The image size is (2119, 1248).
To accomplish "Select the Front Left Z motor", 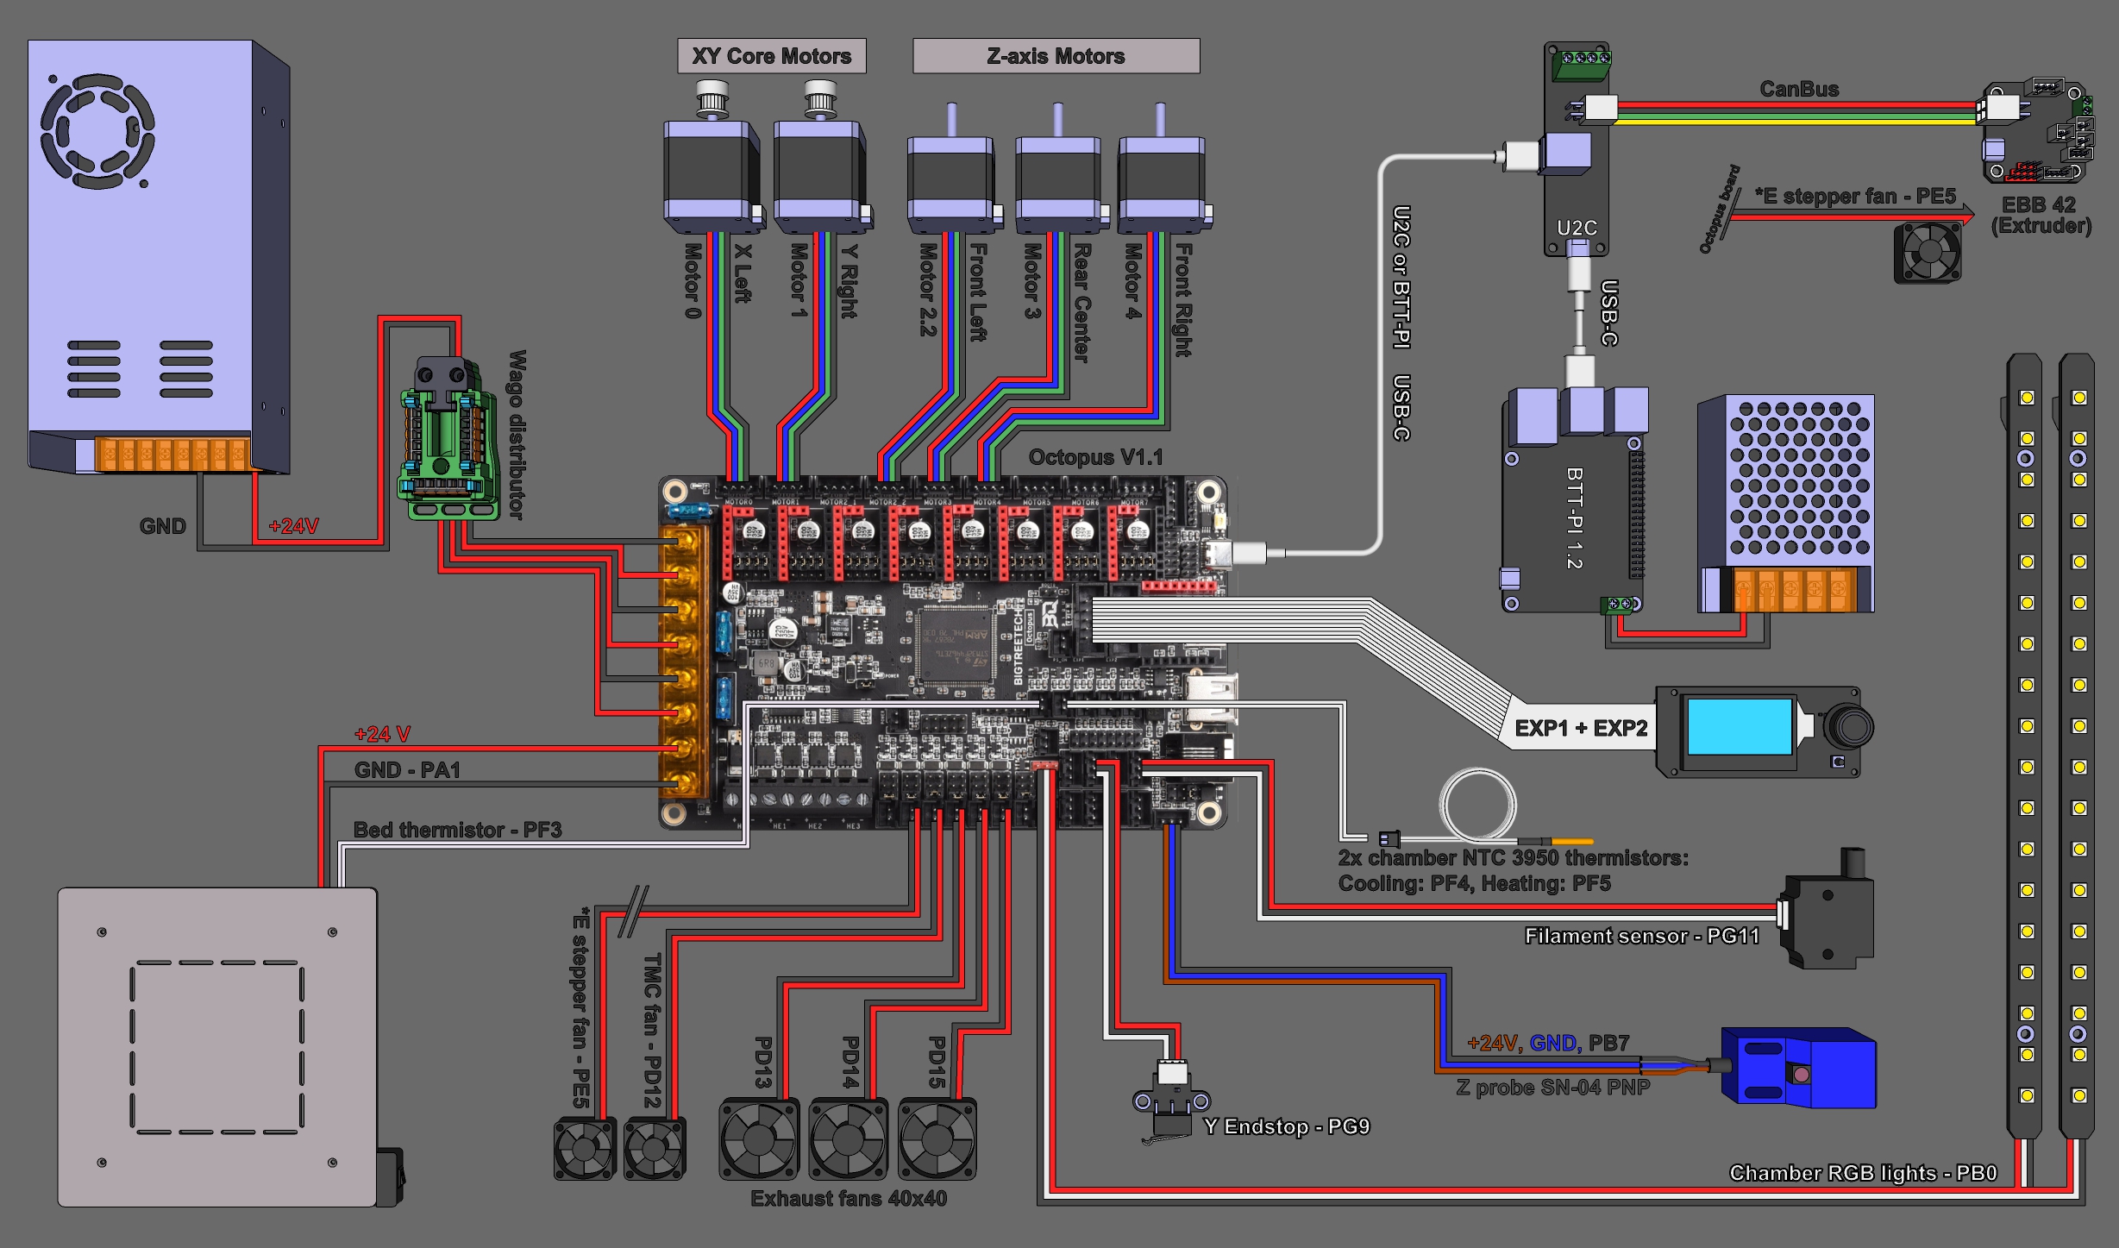I will pyautogui.click(x=955, y=170).
